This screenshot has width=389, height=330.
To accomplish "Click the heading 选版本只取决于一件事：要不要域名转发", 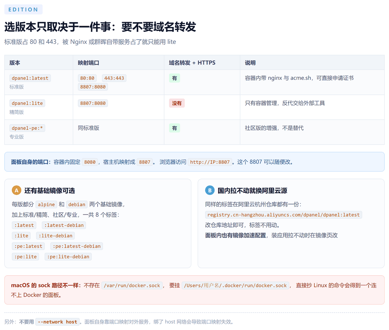I will 100,27.
